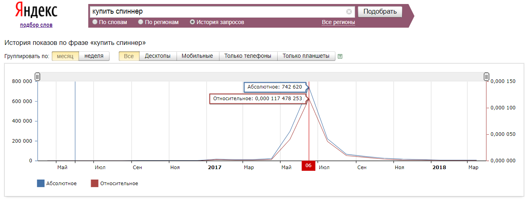This screenshot has height=202, width=530.
Task: Group data by неделя
Action: pyautogui.click(x=94, y=56)
